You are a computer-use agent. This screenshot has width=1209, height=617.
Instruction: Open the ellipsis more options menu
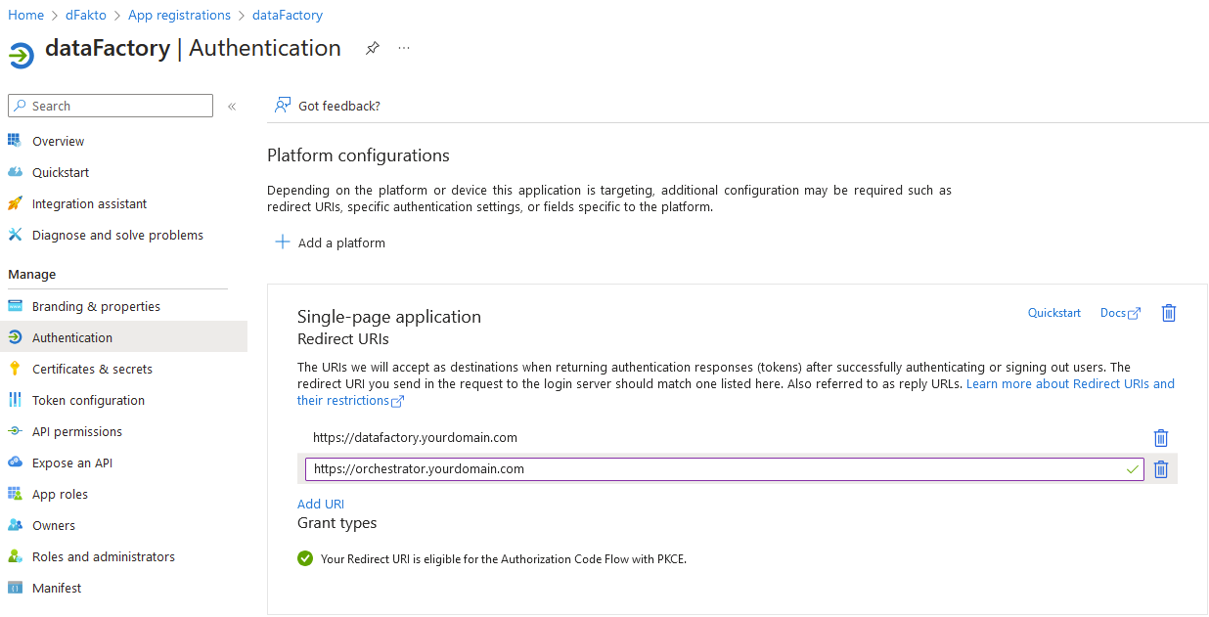click(x=404, y=48)
